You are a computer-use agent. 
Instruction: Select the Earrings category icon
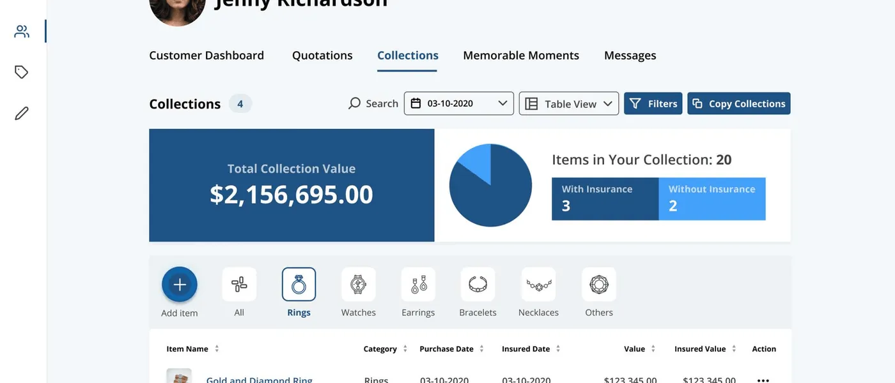click(x=418, y=284)
